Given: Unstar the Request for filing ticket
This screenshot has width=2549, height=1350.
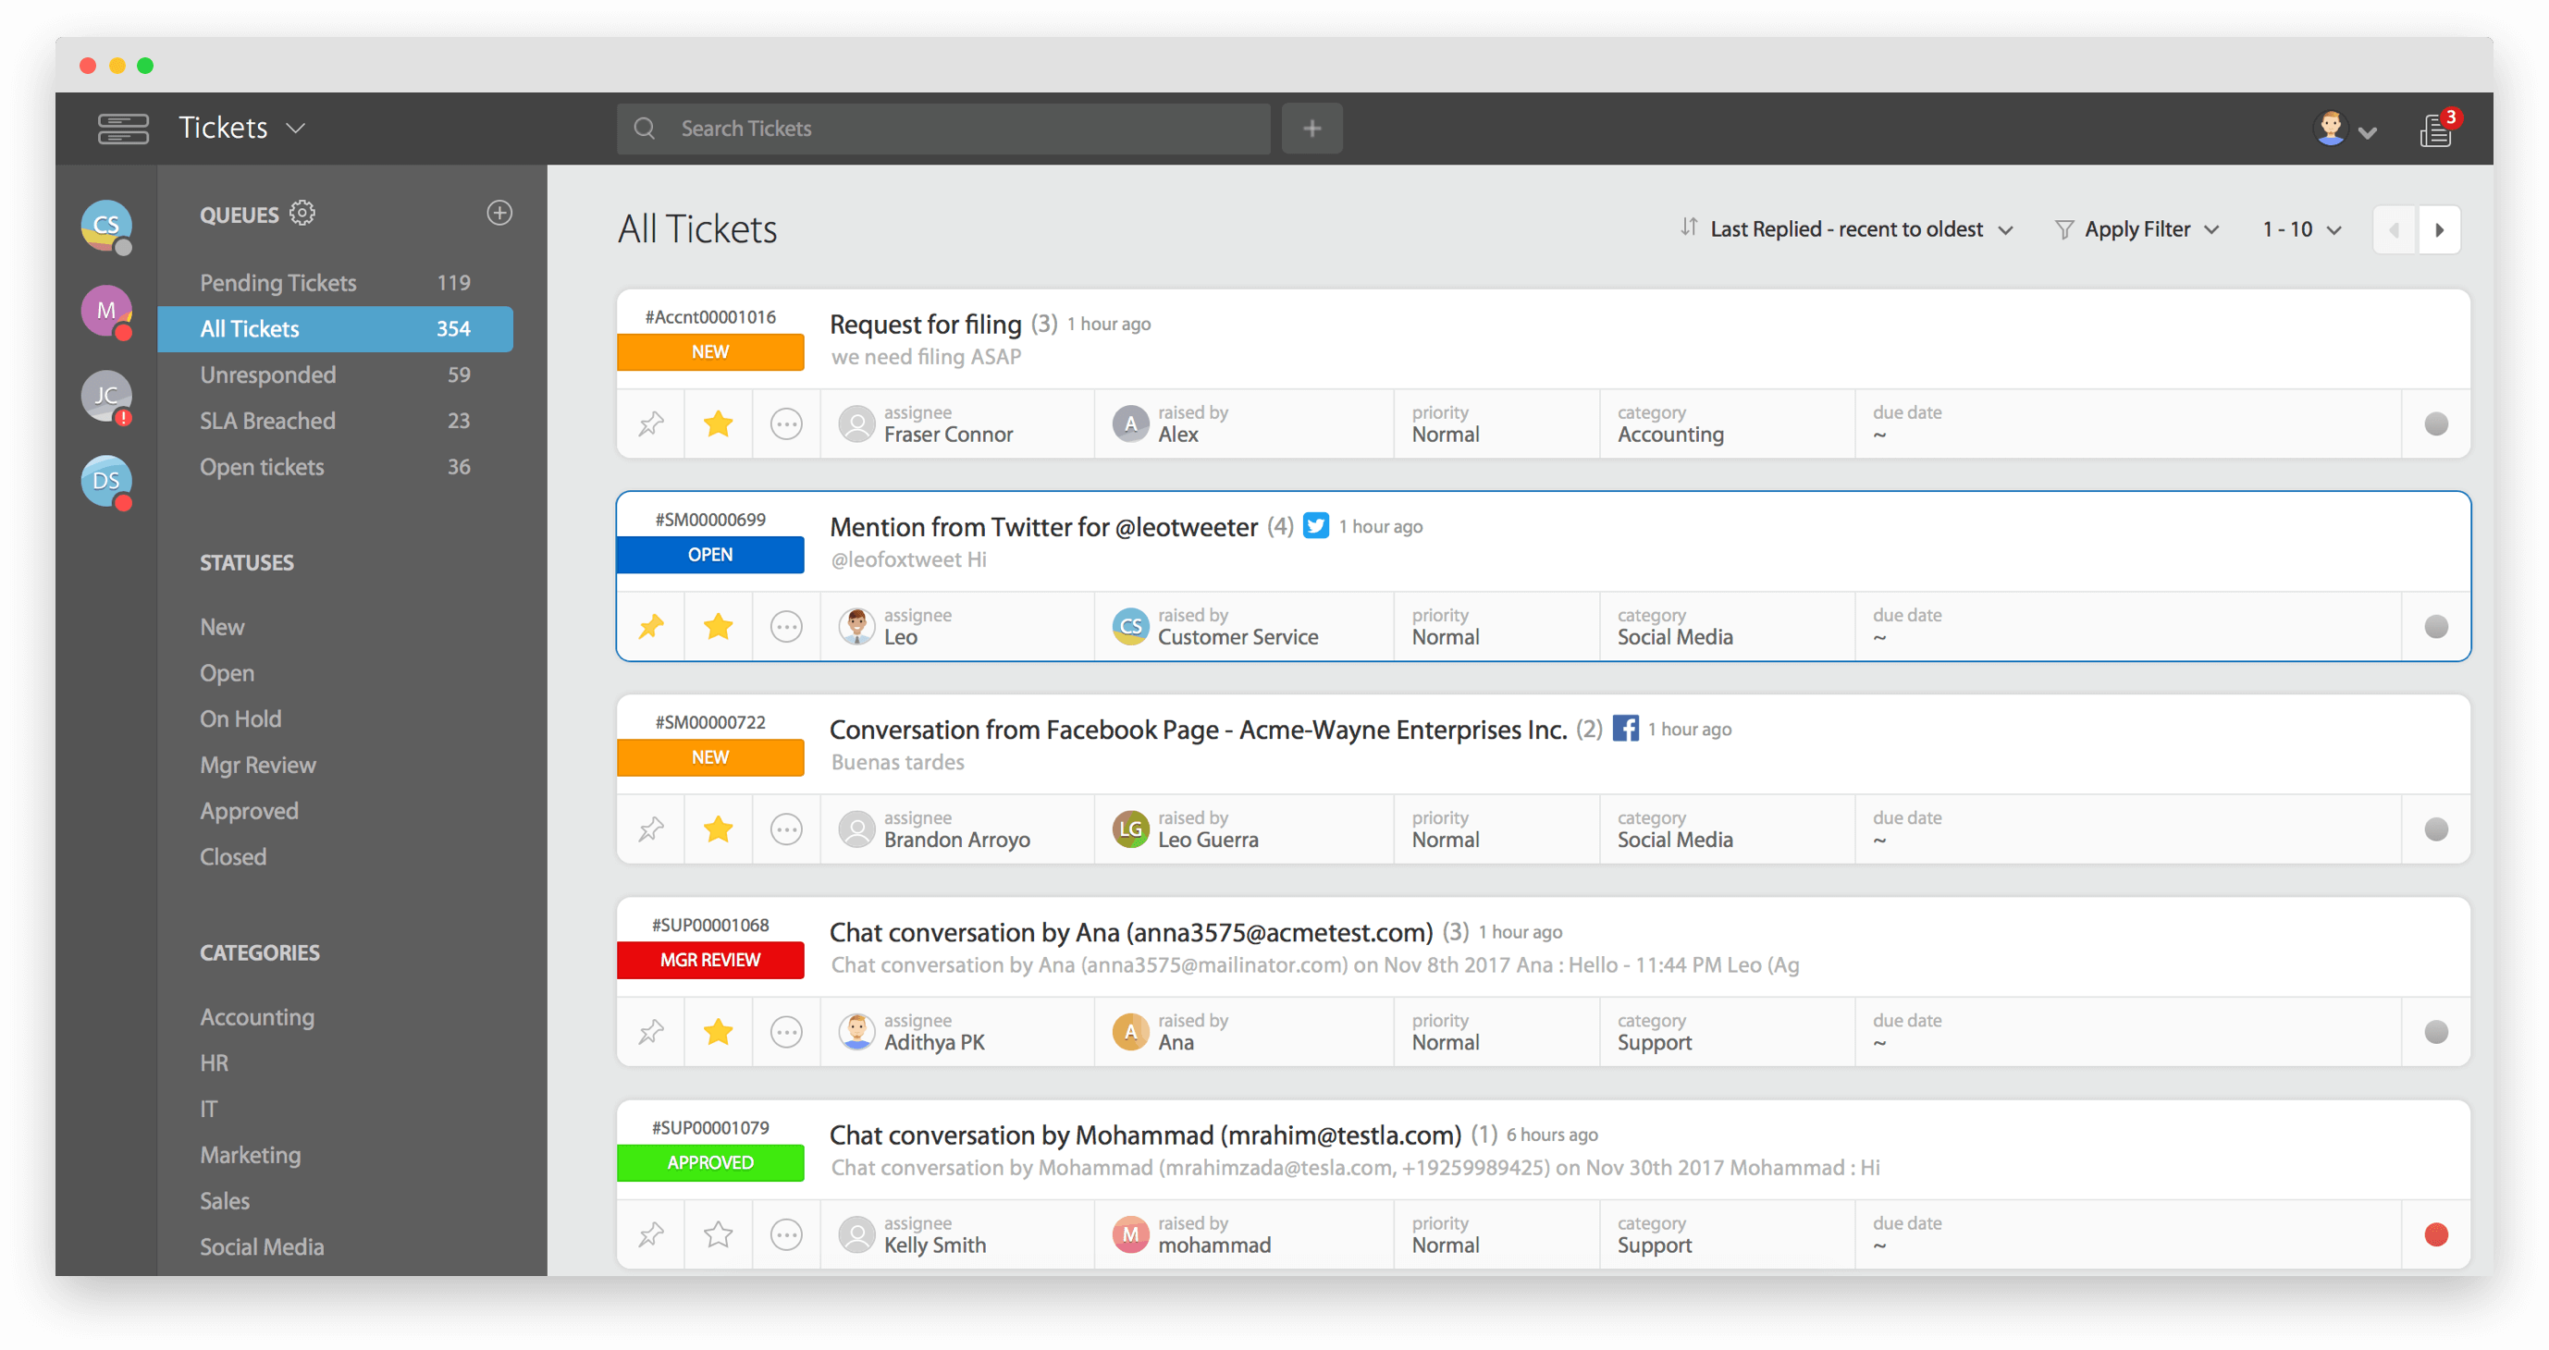Looking at the screenshot, I should tap(718, 424).
